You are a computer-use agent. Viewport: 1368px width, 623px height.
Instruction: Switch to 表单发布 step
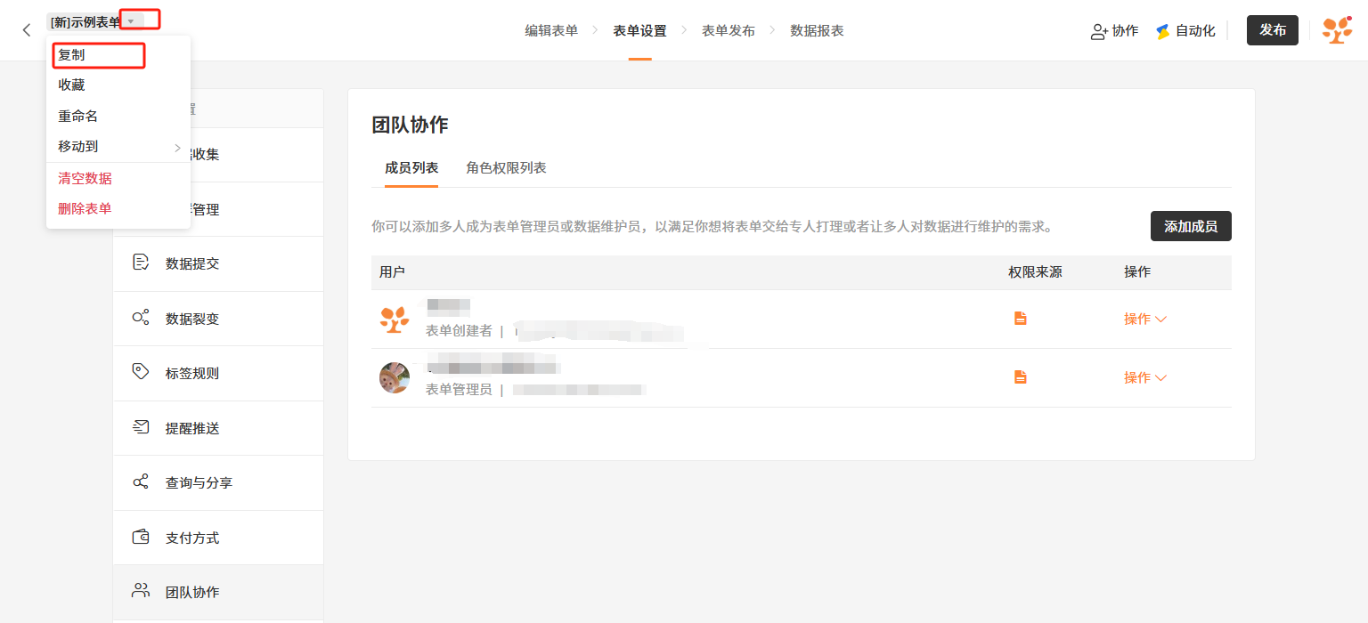point(729,30)
